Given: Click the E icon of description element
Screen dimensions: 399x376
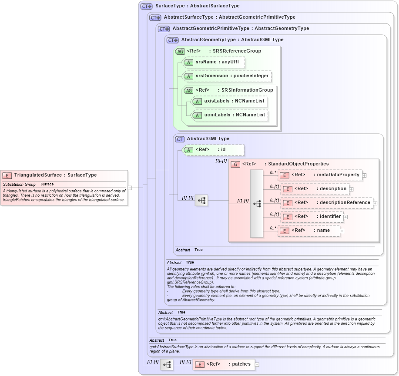Looking at the screenshot, I should [x=287, y=189].
